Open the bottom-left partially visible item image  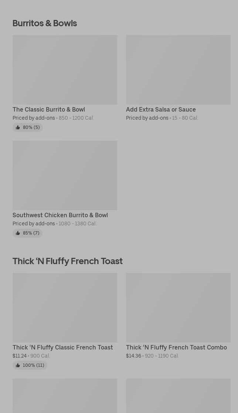coord(65,396)
